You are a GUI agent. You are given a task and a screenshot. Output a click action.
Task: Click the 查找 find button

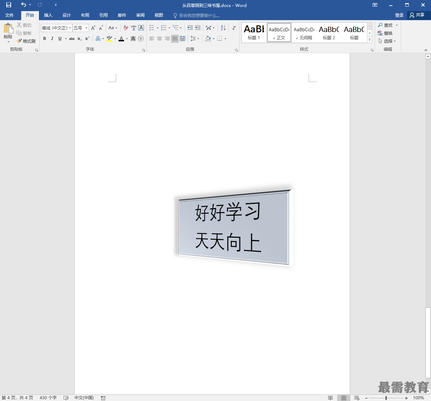385,25
